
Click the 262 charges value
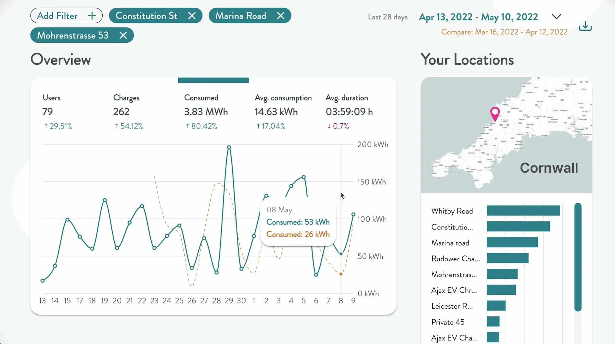[121, 112]
